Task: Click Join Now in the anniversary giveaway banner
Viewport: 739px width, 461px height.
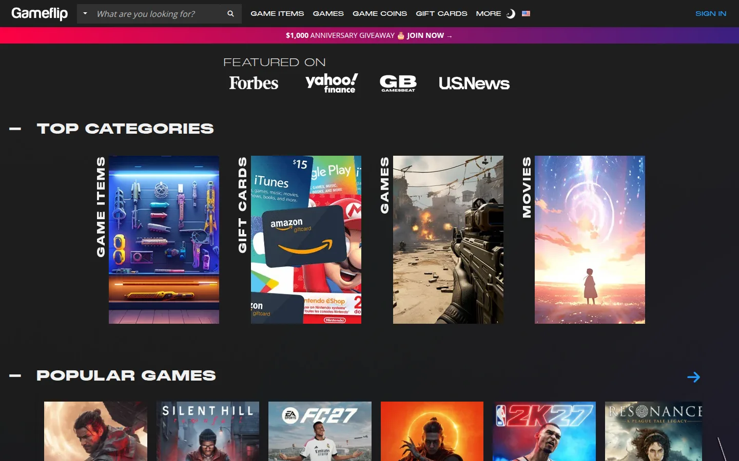Action: point(429,35)
